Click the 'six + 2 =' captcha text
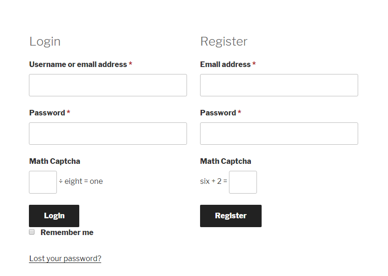388x276 pixels. click(x=213, y=181)
